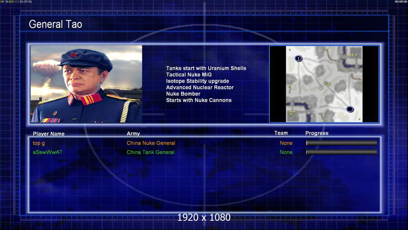Click the loading progress bar for sSswWwAT
408x230 pixels.
tap(341, 152)
